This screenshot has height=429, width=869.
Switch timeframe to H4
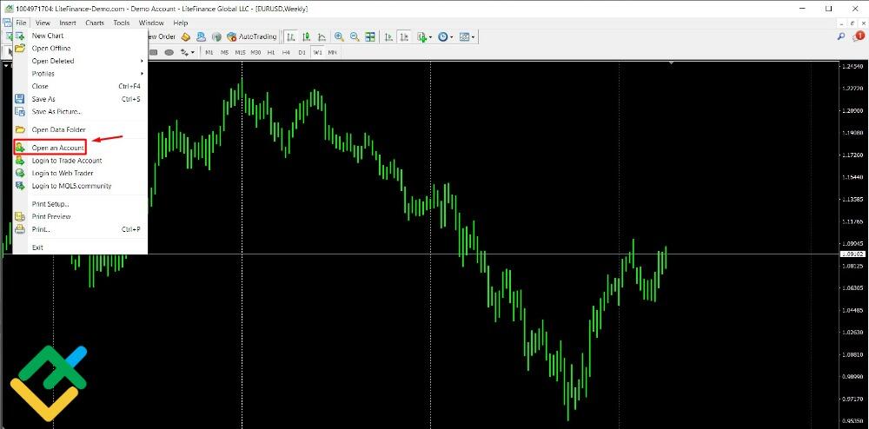click(x=286, y=52)
